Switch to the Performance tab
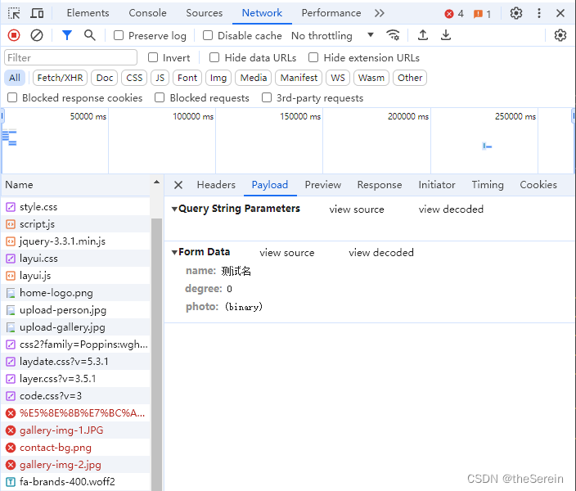Screen dimensions: 576x491 pyautogui.click(x=331, y=13)
